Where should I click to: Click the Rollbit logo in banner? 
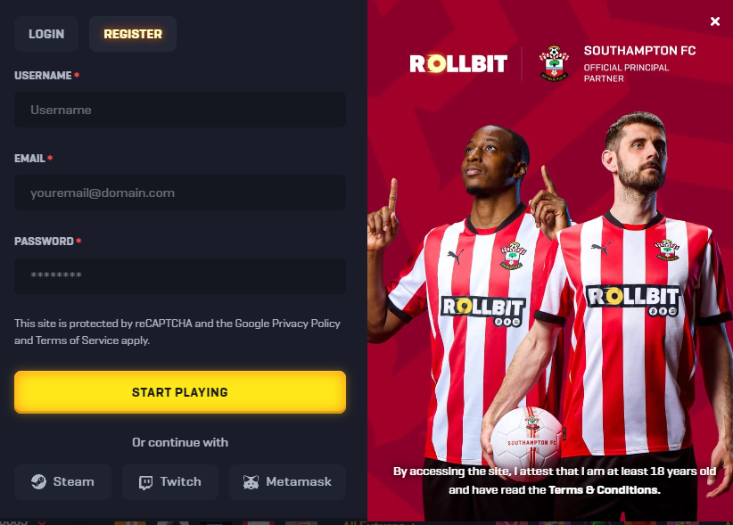click(458, 63)
